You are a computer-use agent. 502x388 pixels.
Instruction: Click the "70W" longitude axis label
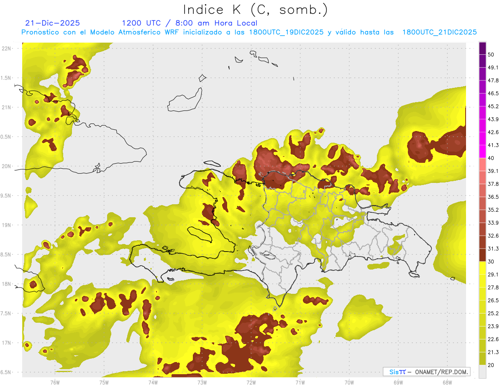tap(349, 382)
